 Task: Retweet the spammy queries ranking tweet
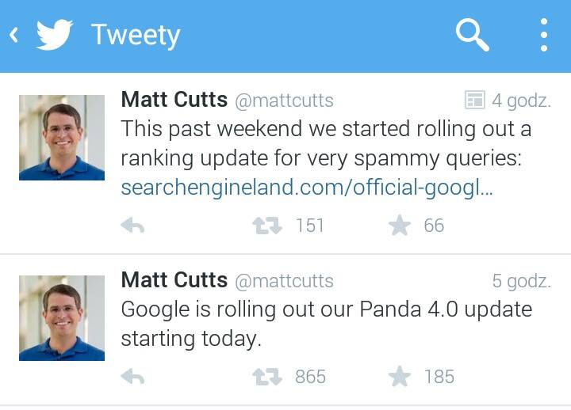[266, 226]
